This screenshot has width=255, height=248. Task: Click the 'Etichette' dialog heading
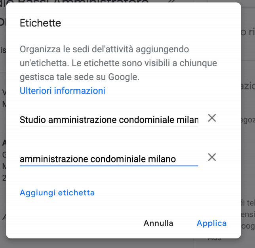[x=40, y=23]
